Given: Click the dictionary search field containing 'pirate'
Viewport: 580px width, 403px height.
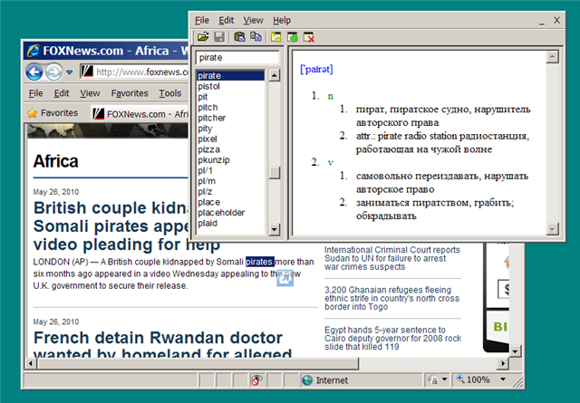Looking at the screenshot, I should pos(237,58).
